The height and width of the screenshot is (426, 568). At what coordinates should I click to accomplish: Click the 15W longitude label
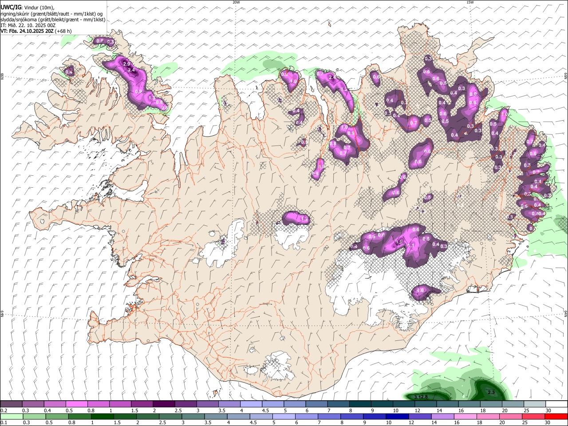[x=470, y=2]
